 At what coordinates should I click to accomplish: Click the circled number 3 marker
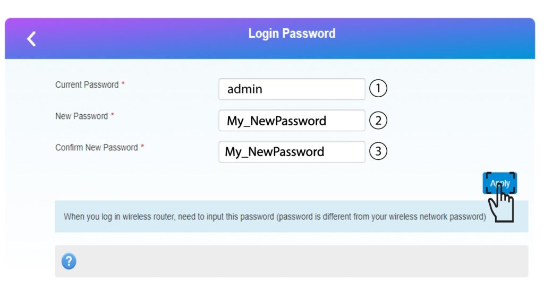pyautogui.click(x=378, y=151)
